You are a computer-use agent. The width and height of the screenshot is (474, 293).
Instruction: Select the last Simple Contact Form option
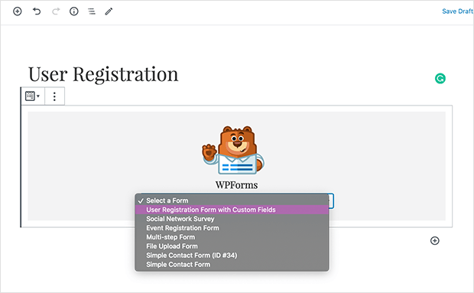tap(232, 264)
